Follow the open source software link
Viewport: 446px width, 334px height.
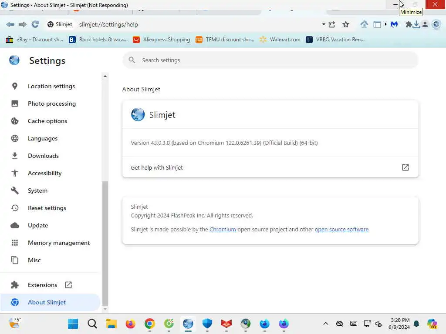(x=341, y=229)
